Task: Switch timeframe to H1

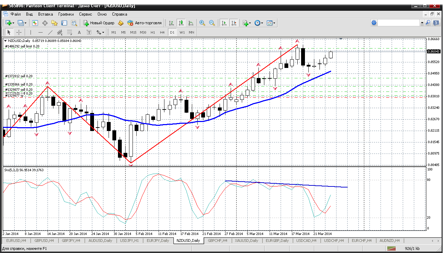Action: (x=153, y=32)
